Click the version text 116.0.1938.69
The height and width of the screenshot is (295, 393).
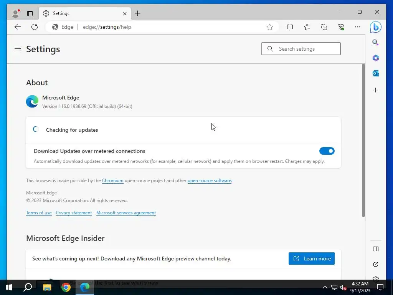pos(73,106)
